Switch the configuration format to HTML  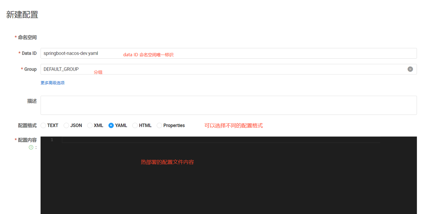pyautogui.click(x=135, y=125)
